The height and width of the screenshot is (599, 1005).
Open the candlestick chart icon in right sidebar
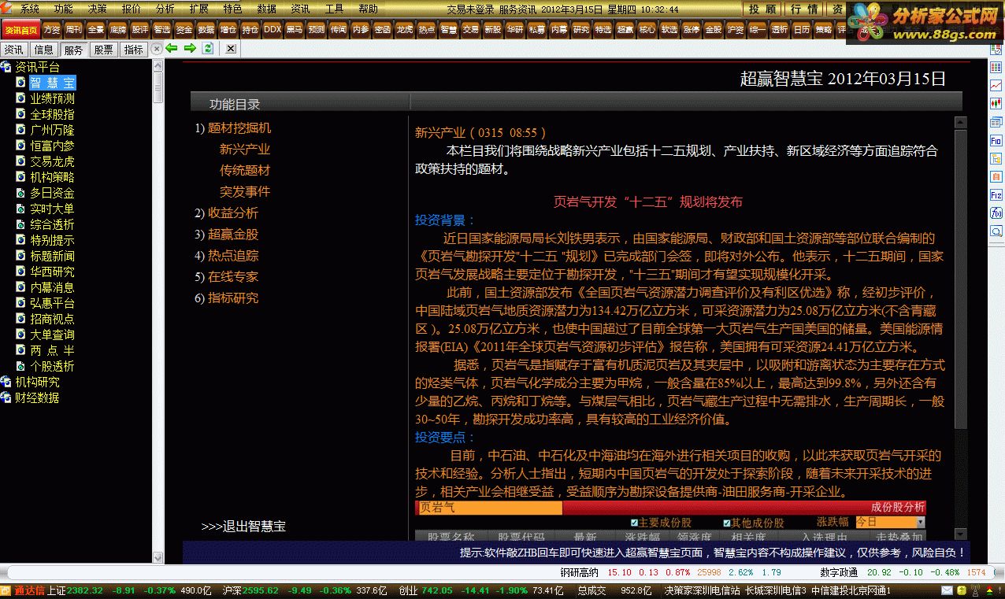coord(996,103)
